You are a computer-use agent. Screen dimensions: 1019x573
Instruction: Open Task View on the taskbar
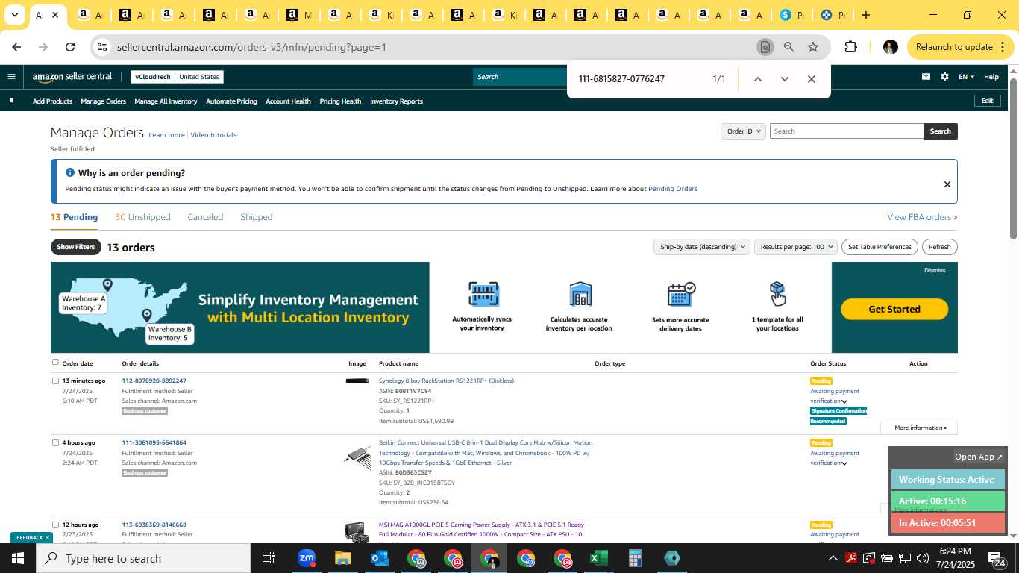point(269,558)
